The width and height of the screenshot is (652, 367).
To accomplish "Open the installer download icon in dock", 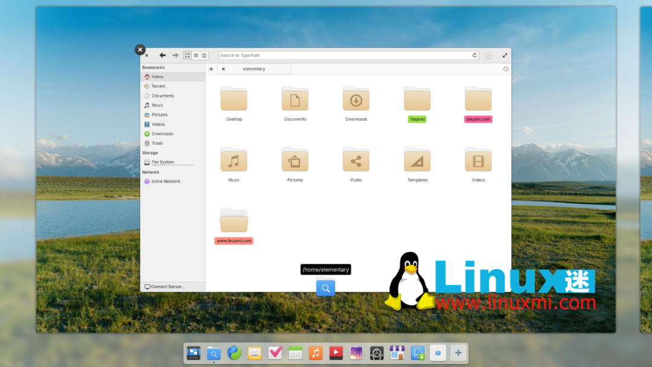I will pyautogui.click(x=418, y=353).
